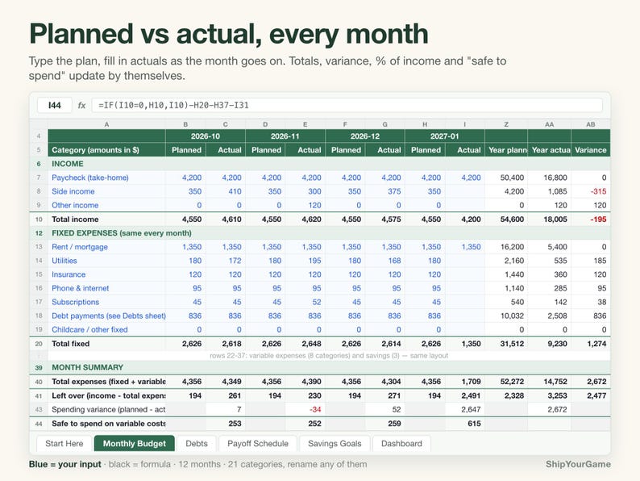Open the Start Here sheet tab
The width and height of the screenshot is (640, 481).
pos(64,443)
